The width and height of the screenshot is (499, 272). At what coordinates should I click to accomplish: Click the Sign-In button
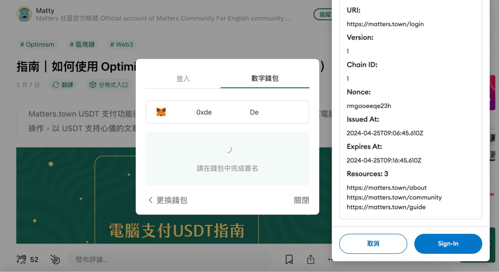(448, 244)
